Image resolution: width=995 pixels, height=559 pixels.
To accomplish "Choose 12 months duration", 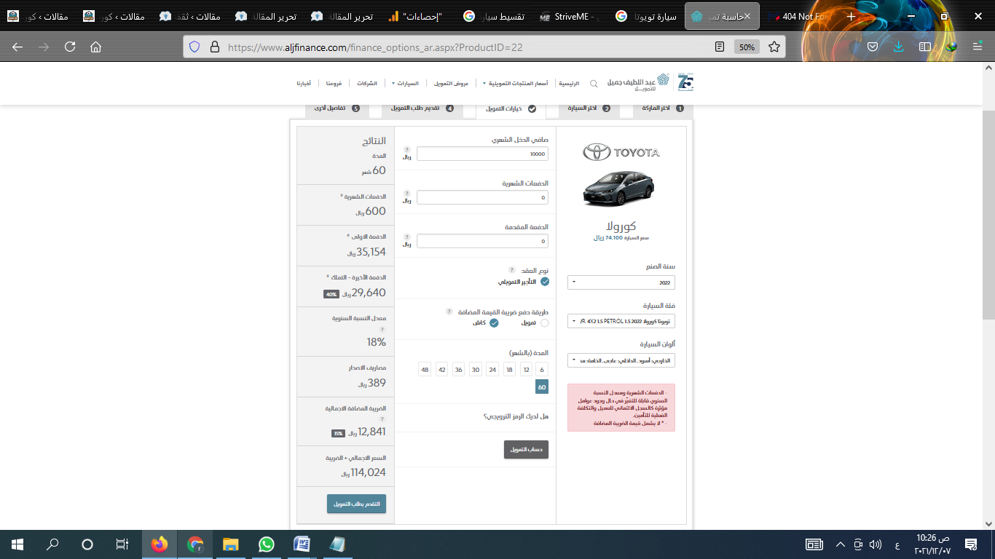I will click(526, 370).
